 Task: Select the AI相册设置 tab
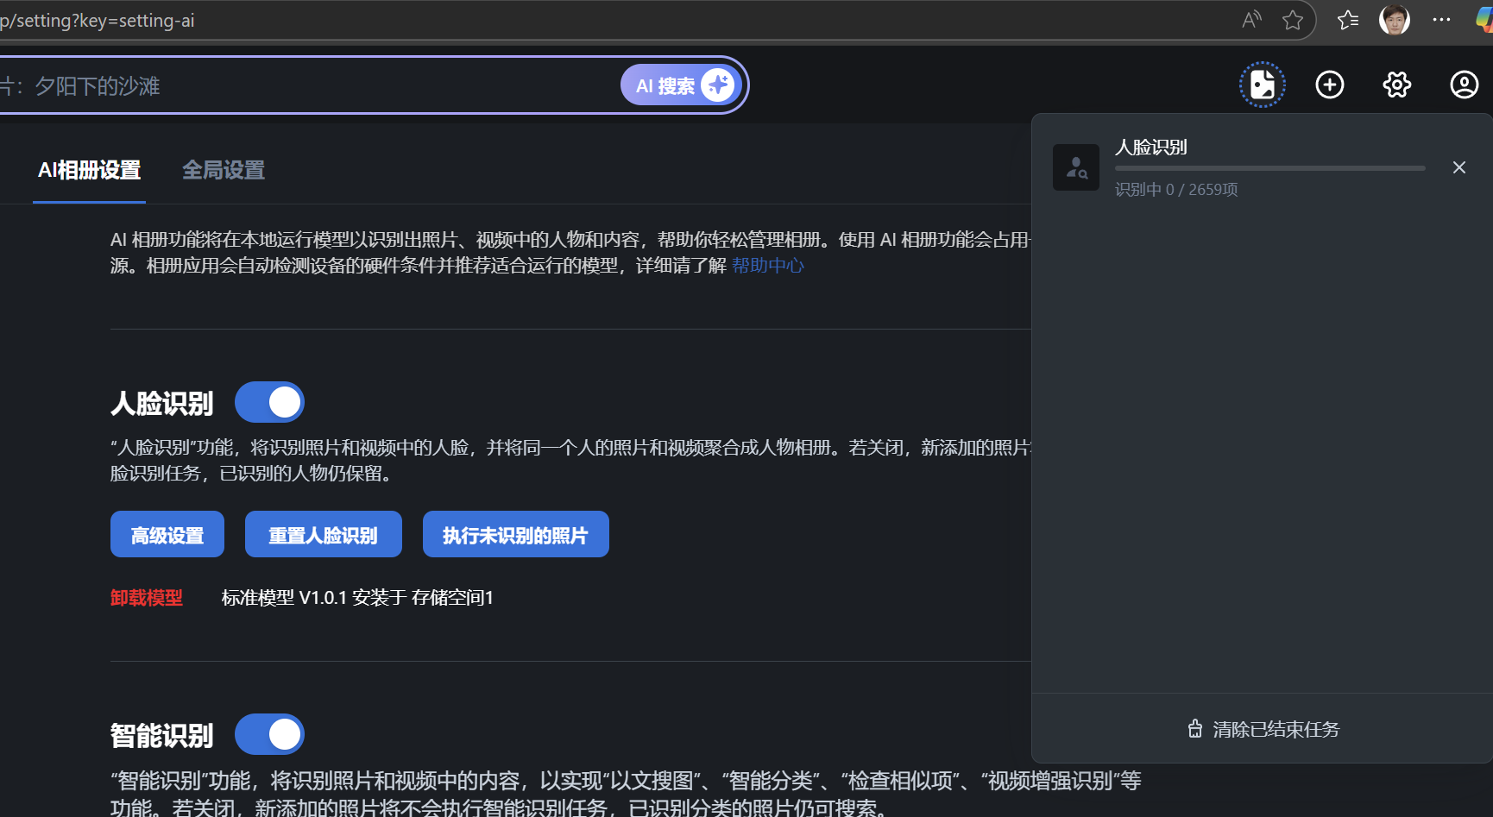89,170
